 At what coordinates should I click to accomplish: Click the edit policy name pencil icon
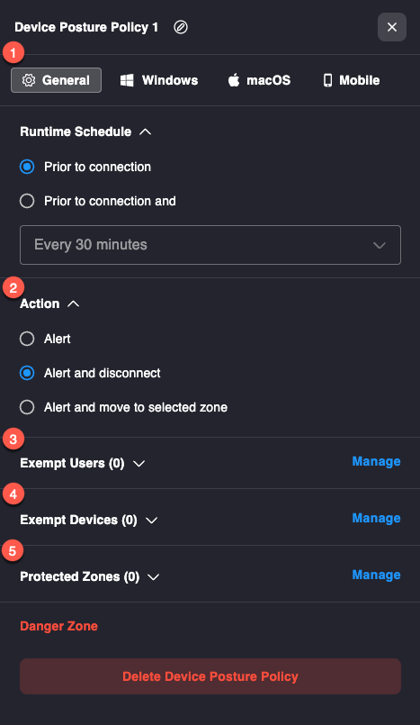click(x=181, y=27)
